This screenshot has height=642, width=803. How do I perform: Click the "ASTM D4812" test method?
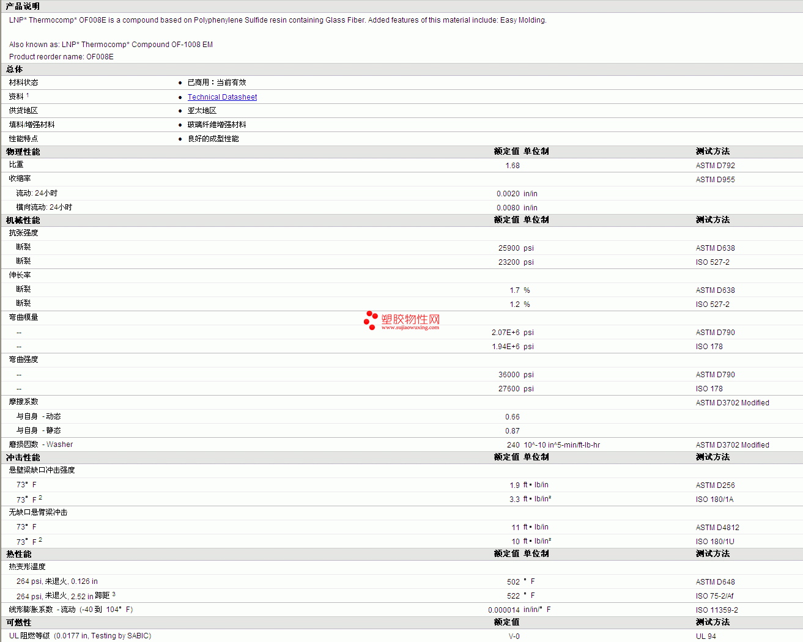tap(717, 528)
